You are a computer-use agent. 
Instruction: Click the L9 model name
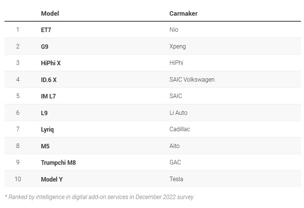coord(44,113)
